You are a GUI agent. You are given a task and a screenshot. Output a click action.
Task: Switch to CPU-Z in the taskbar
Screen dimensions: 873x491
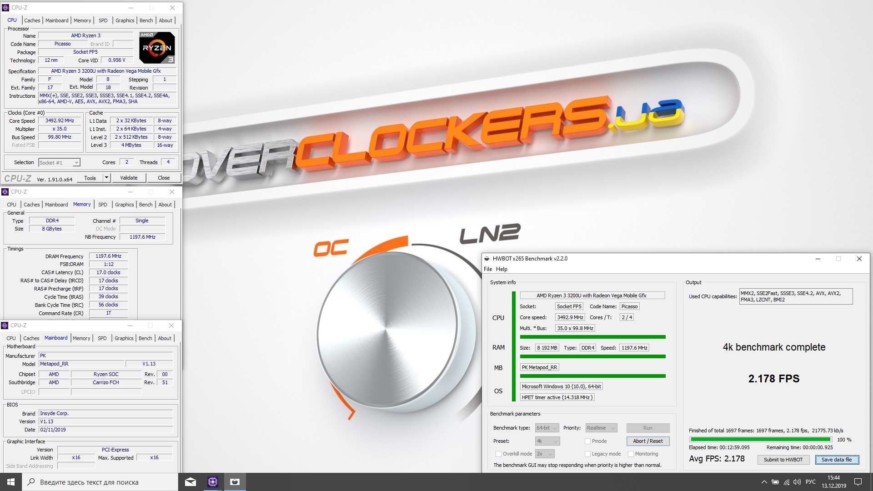coord(213,482)
